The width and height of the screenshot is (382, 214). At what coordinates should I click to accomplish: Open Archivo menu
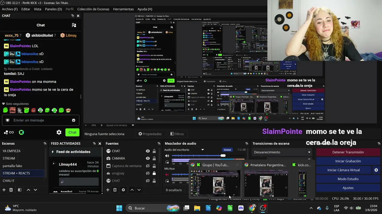pos(10,9)
